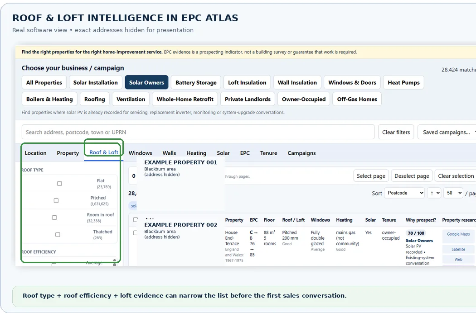Image resolution: width=476 pixels, height=313 pixels.
Task: Choose the Loft Insulation campaign
Action: point(247,82)
